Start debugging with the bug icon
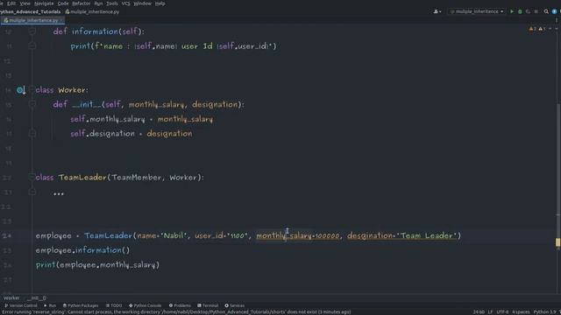The height and width of the screenshot is (315, 561). click(x=520, y=11)
